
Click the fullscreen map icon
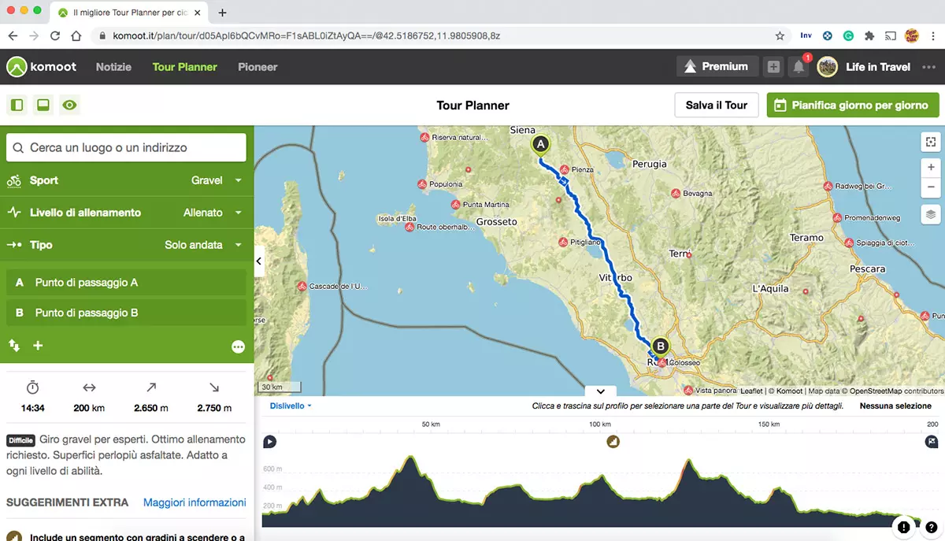pyautogui.click(x=931, y=142)
